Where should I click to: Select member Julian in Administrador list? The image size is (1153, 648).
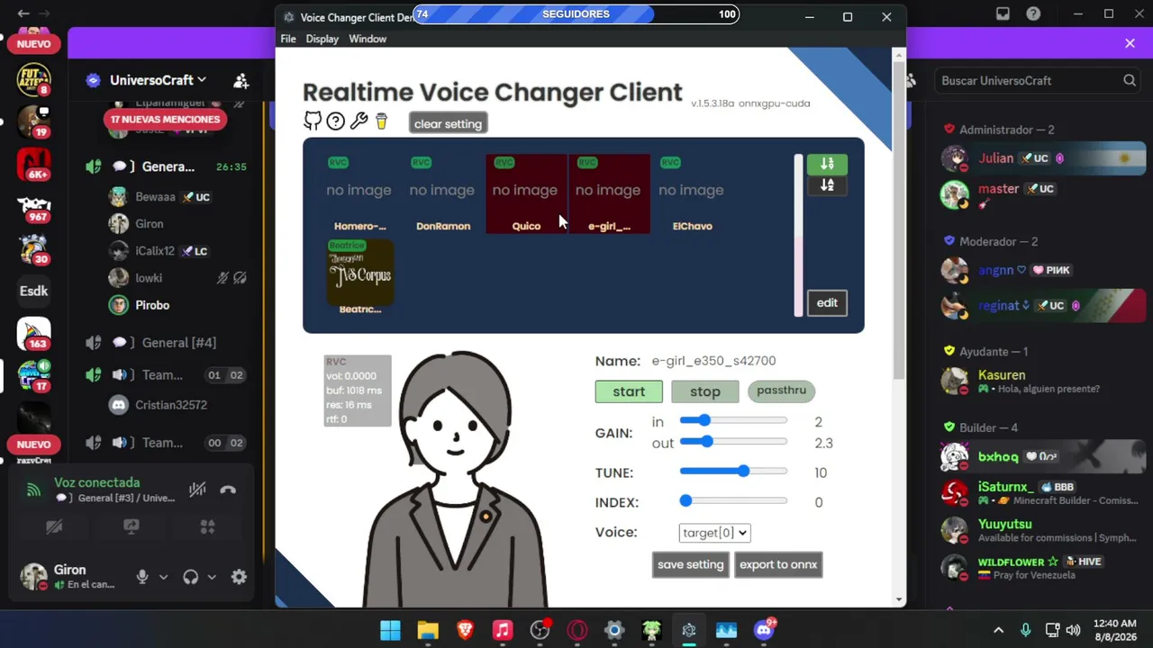(1043, 158)
